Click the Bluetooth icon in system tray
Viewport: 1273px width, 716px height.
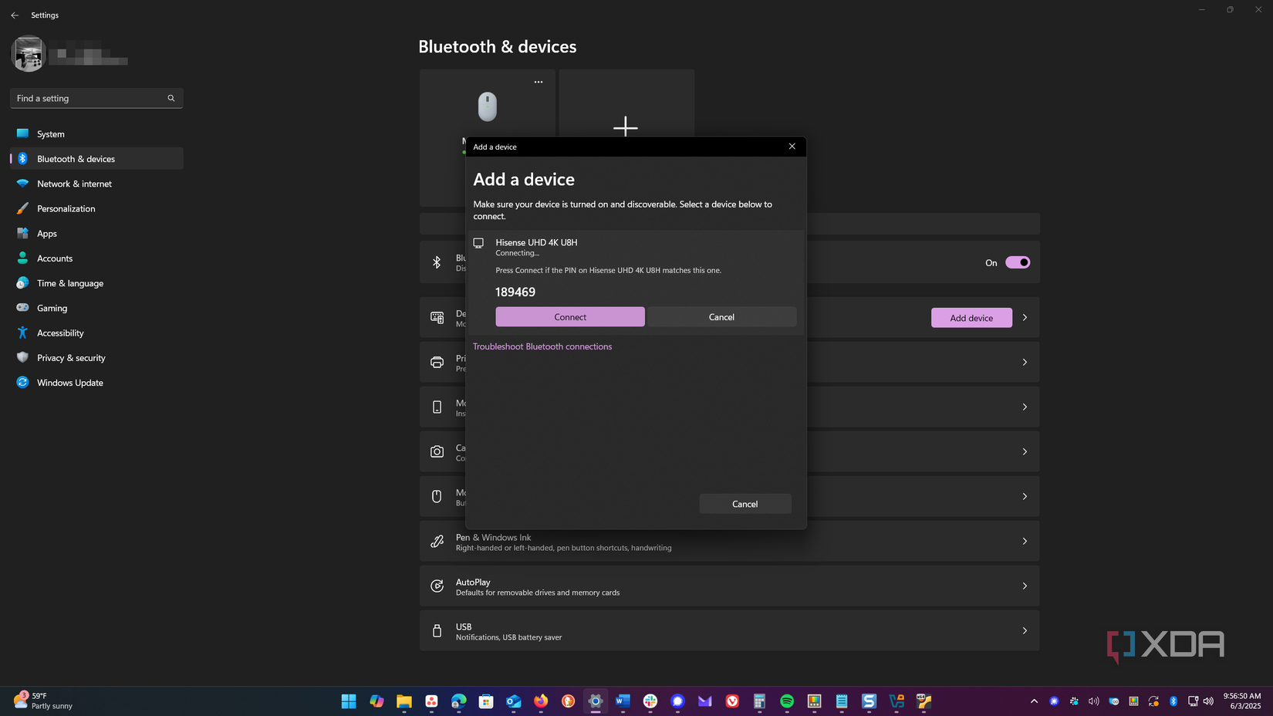pos(1173,701)
